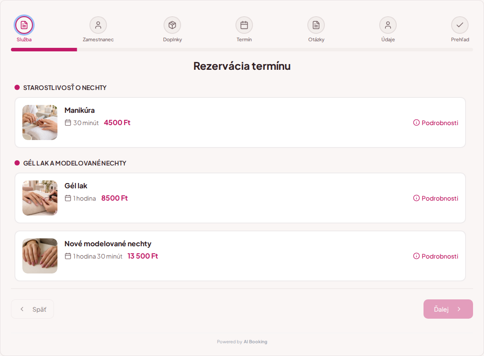Open Podrobnosti for Manikúra
Screen dimensions: 484x356
435,122
